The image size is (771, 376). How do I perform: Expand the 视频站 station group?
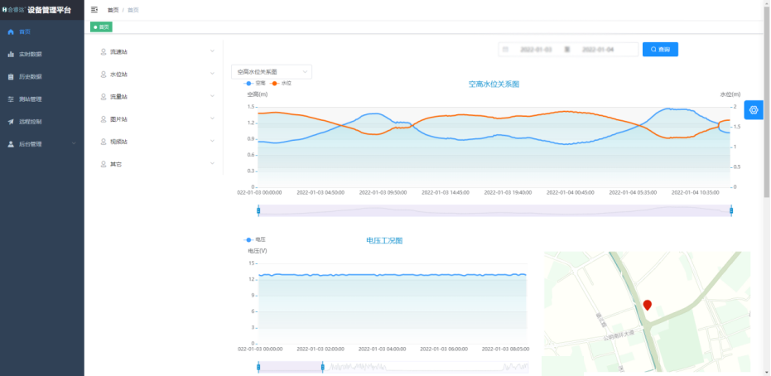pos(157,142)
